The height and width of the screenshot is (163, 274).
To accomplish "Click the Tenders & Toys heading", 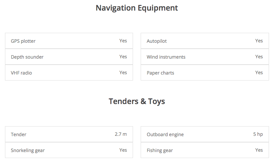I will click(x=137, y=101).
